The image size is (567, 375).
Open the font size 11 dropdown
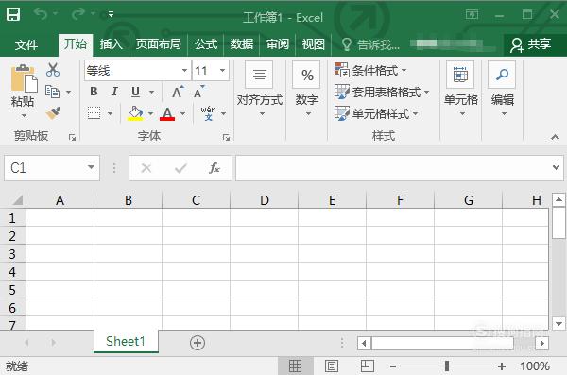(x=223, y=70)
